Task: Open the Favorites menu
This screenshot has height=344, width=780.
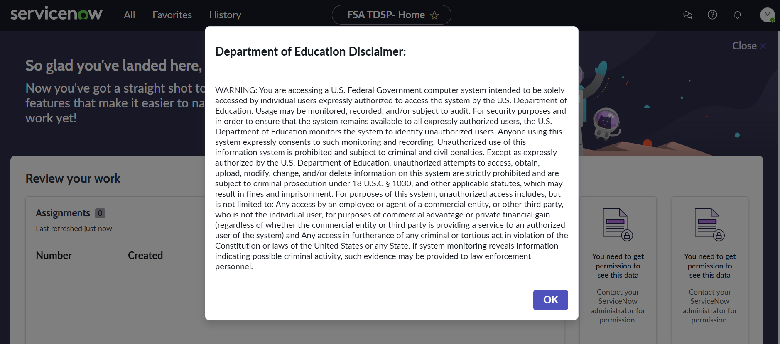Action: (172, 15)
